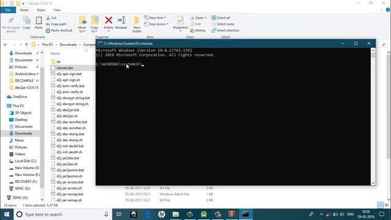Click the Edit button in Open group
The height and width of the screenshot is (220, 391).
pos(195,24)
